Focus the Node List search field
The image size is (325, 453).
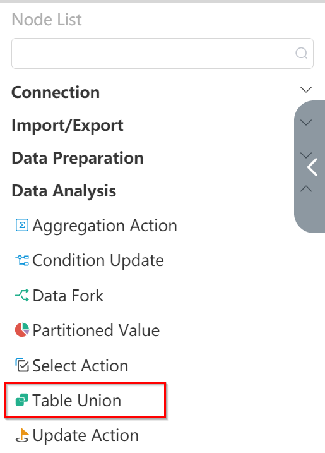(x=163, y=54)
